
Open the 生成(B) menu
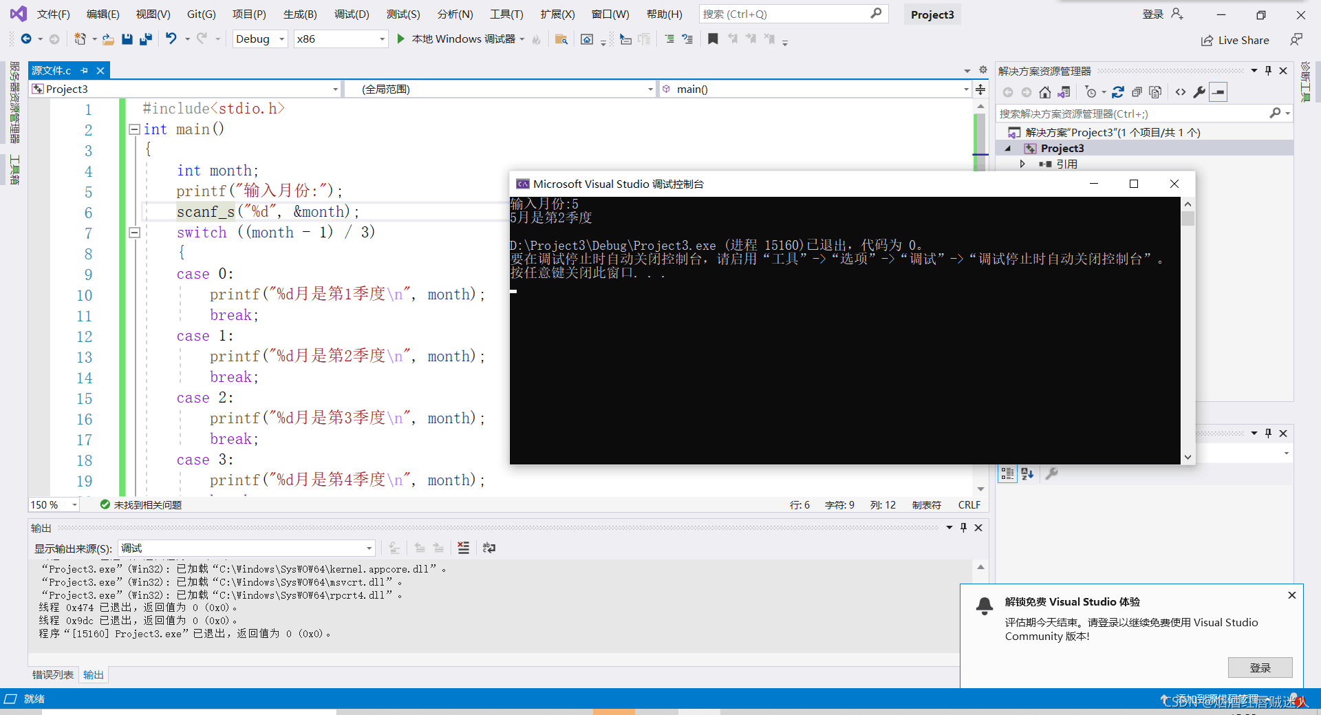[x=300, y=14]
